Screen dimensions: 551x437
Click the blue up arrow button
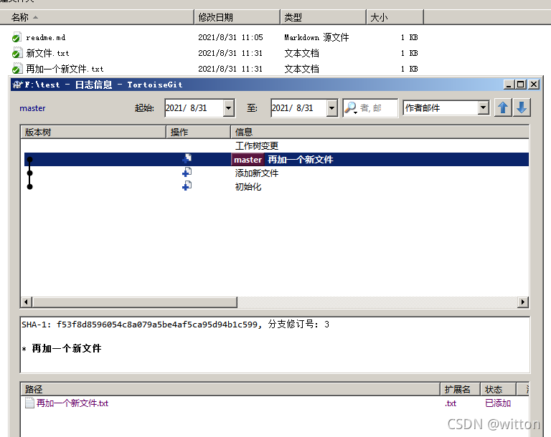(503, 107)
